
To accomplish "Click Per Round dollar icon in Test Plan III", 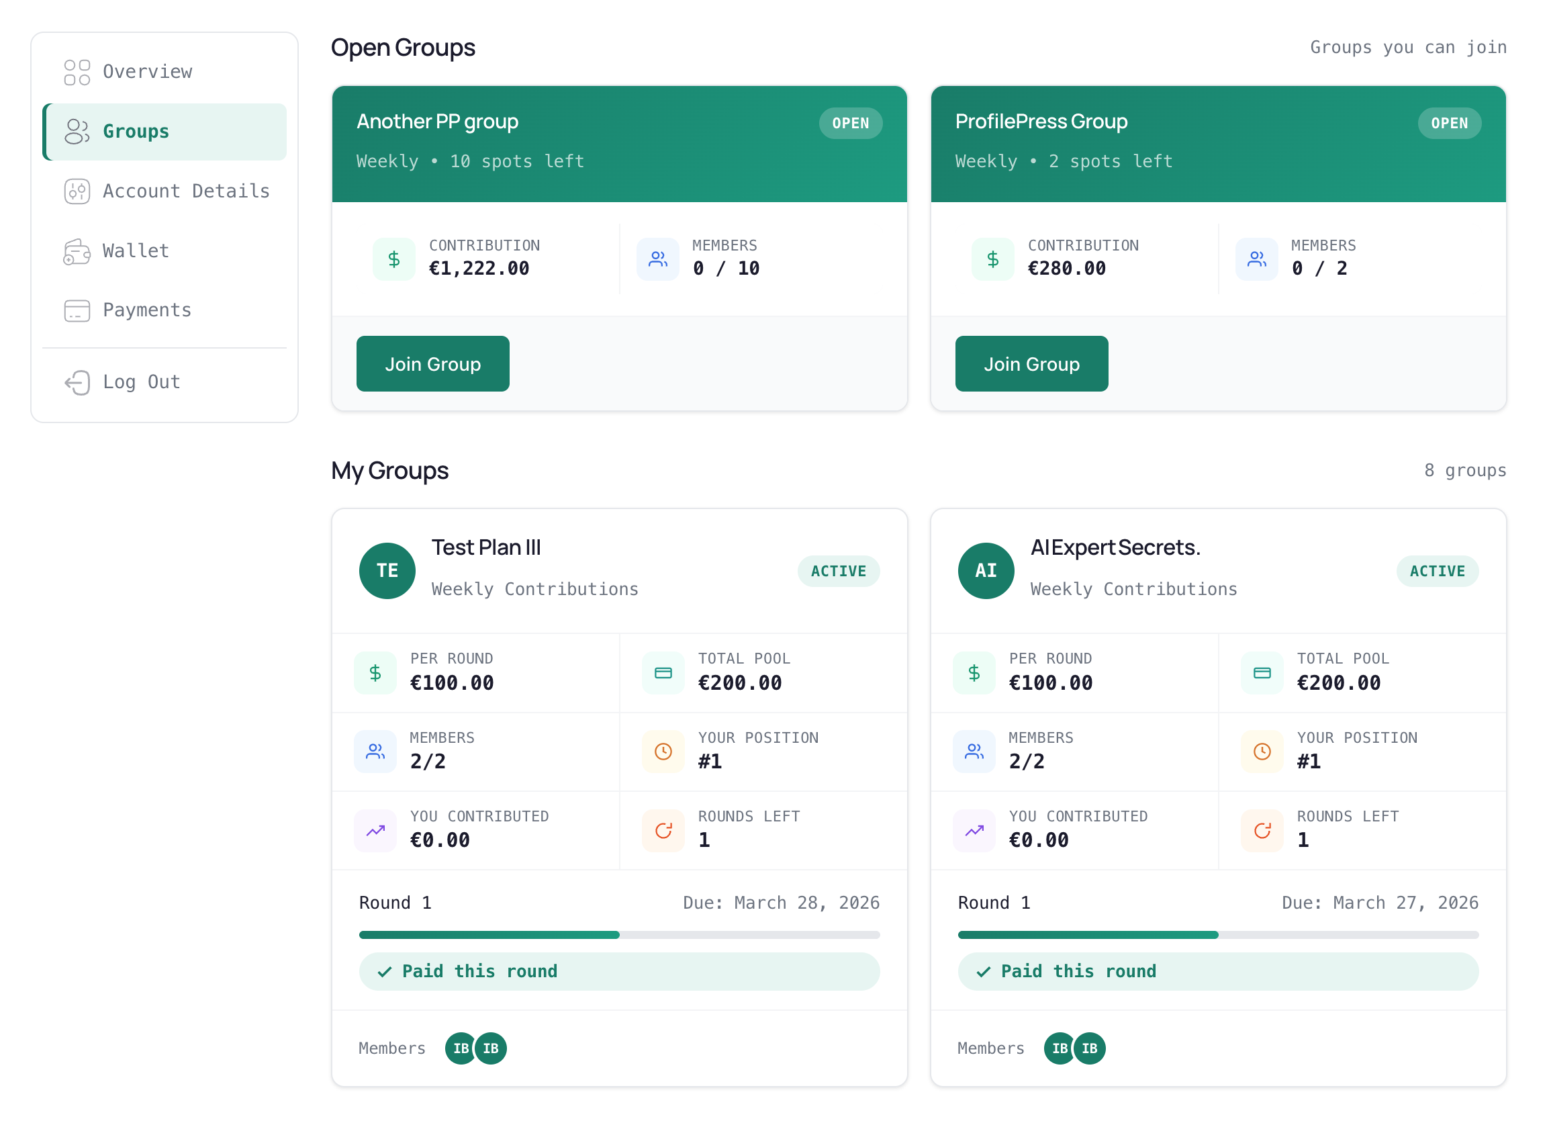I will [x=375, y=673].
